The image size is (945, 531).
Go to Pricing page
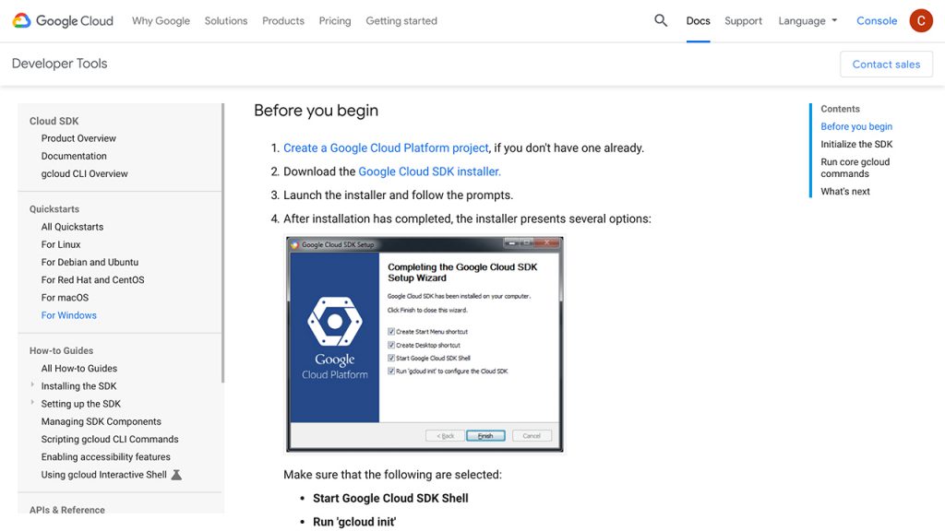click(335, 21)
